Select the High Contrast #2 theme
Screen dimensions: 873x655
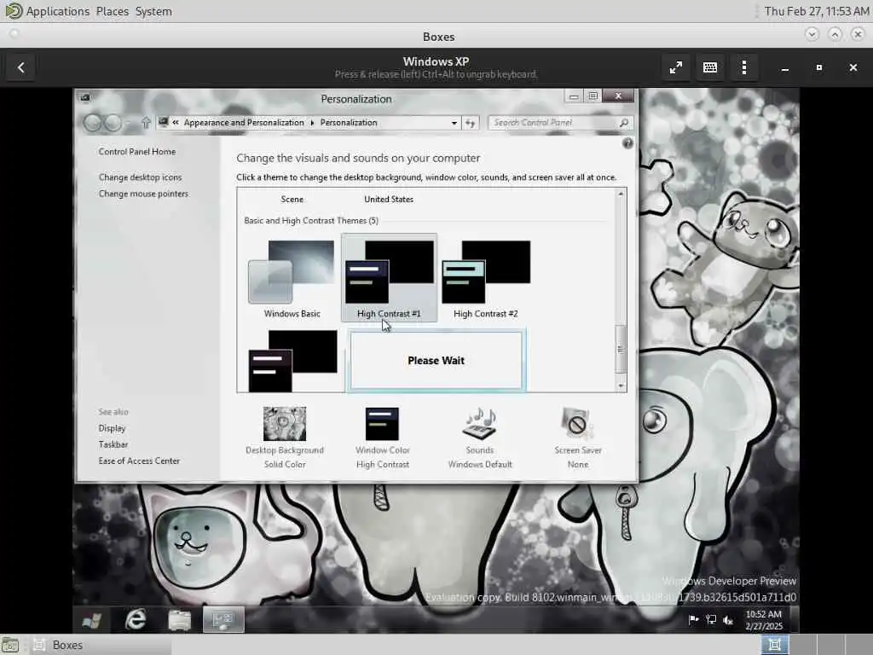[x=485, y=279]
